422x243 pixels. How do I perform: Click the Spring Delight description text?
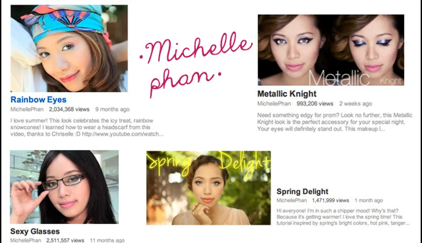[343, 217]
